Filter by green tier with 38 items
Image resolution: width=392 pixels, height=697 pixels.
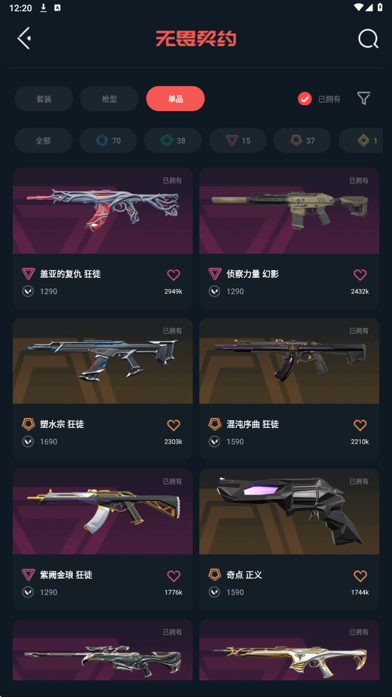173,140
